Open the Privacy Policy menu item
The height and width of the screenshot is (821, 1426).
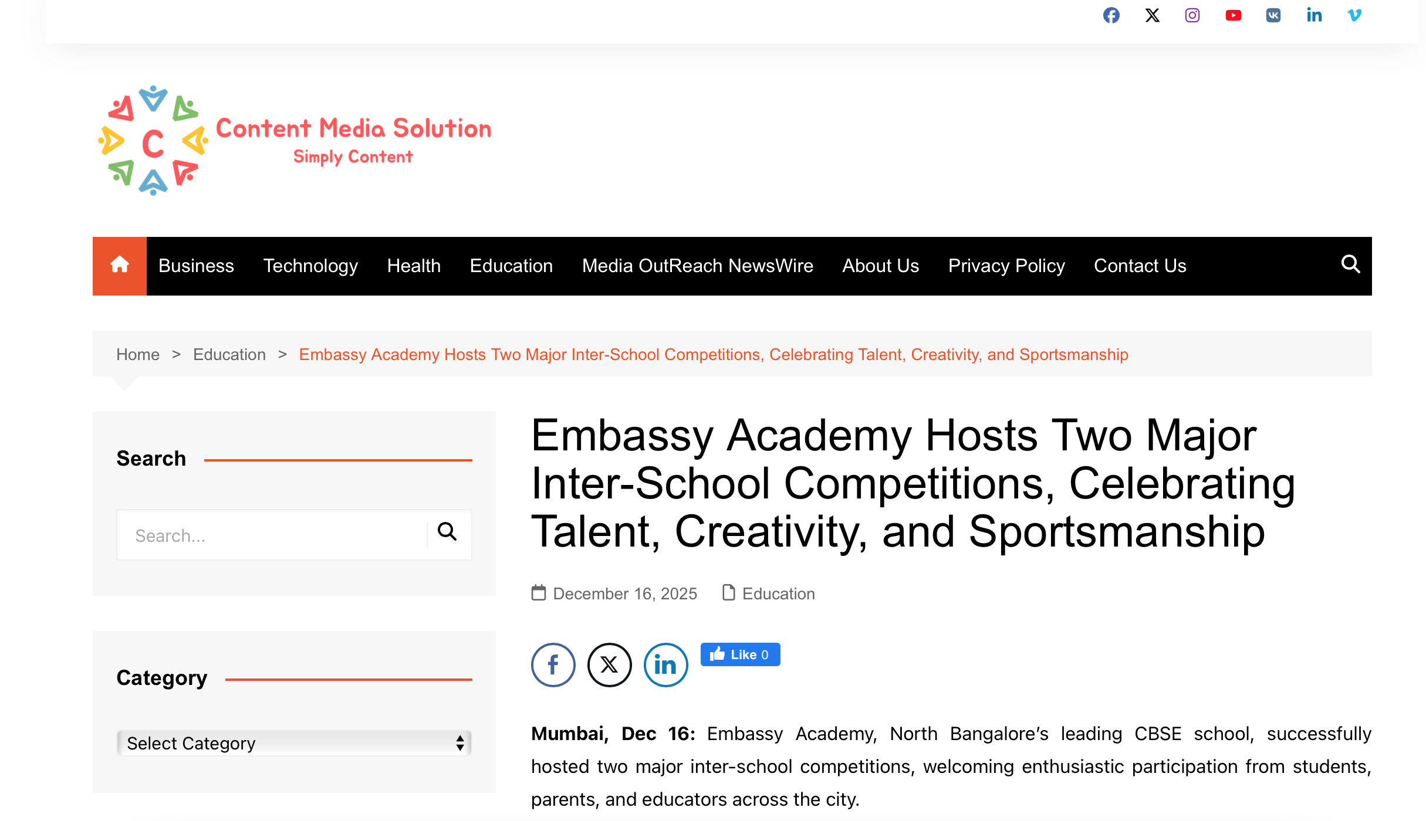point(1006,266)
